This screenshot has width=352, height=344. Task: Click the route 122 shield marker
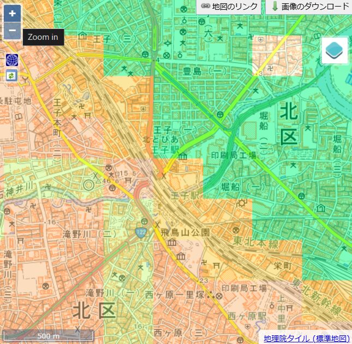coord(141,233)
